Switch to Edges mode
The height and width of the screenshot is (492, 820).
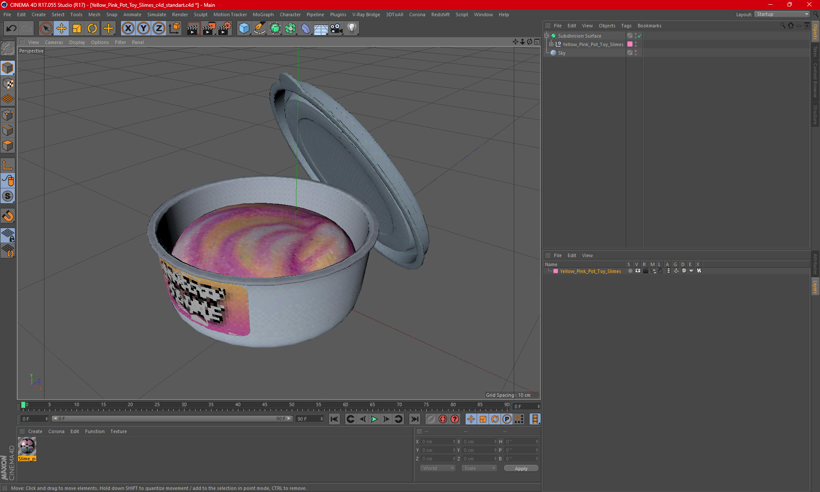point(8,130)
